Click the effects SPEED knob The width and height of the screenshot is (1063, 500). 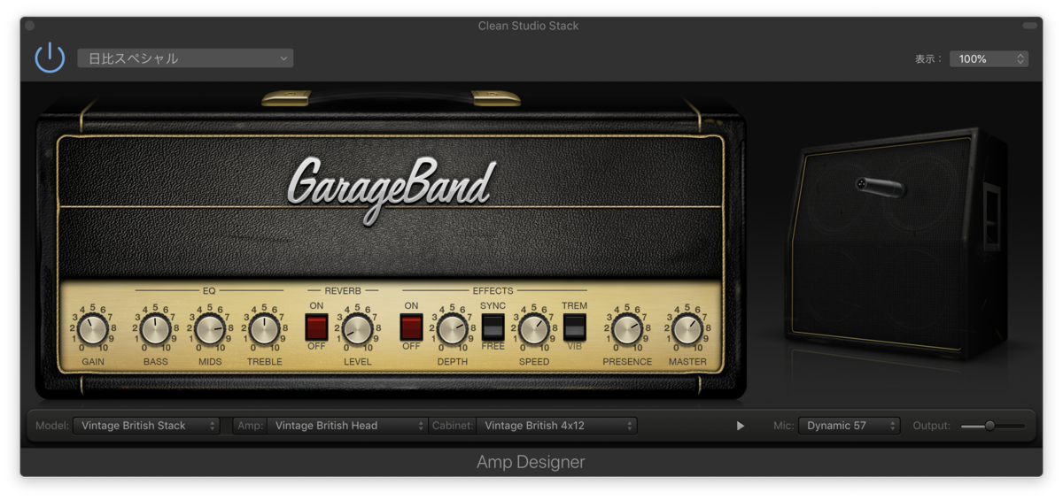pos(534,330)
